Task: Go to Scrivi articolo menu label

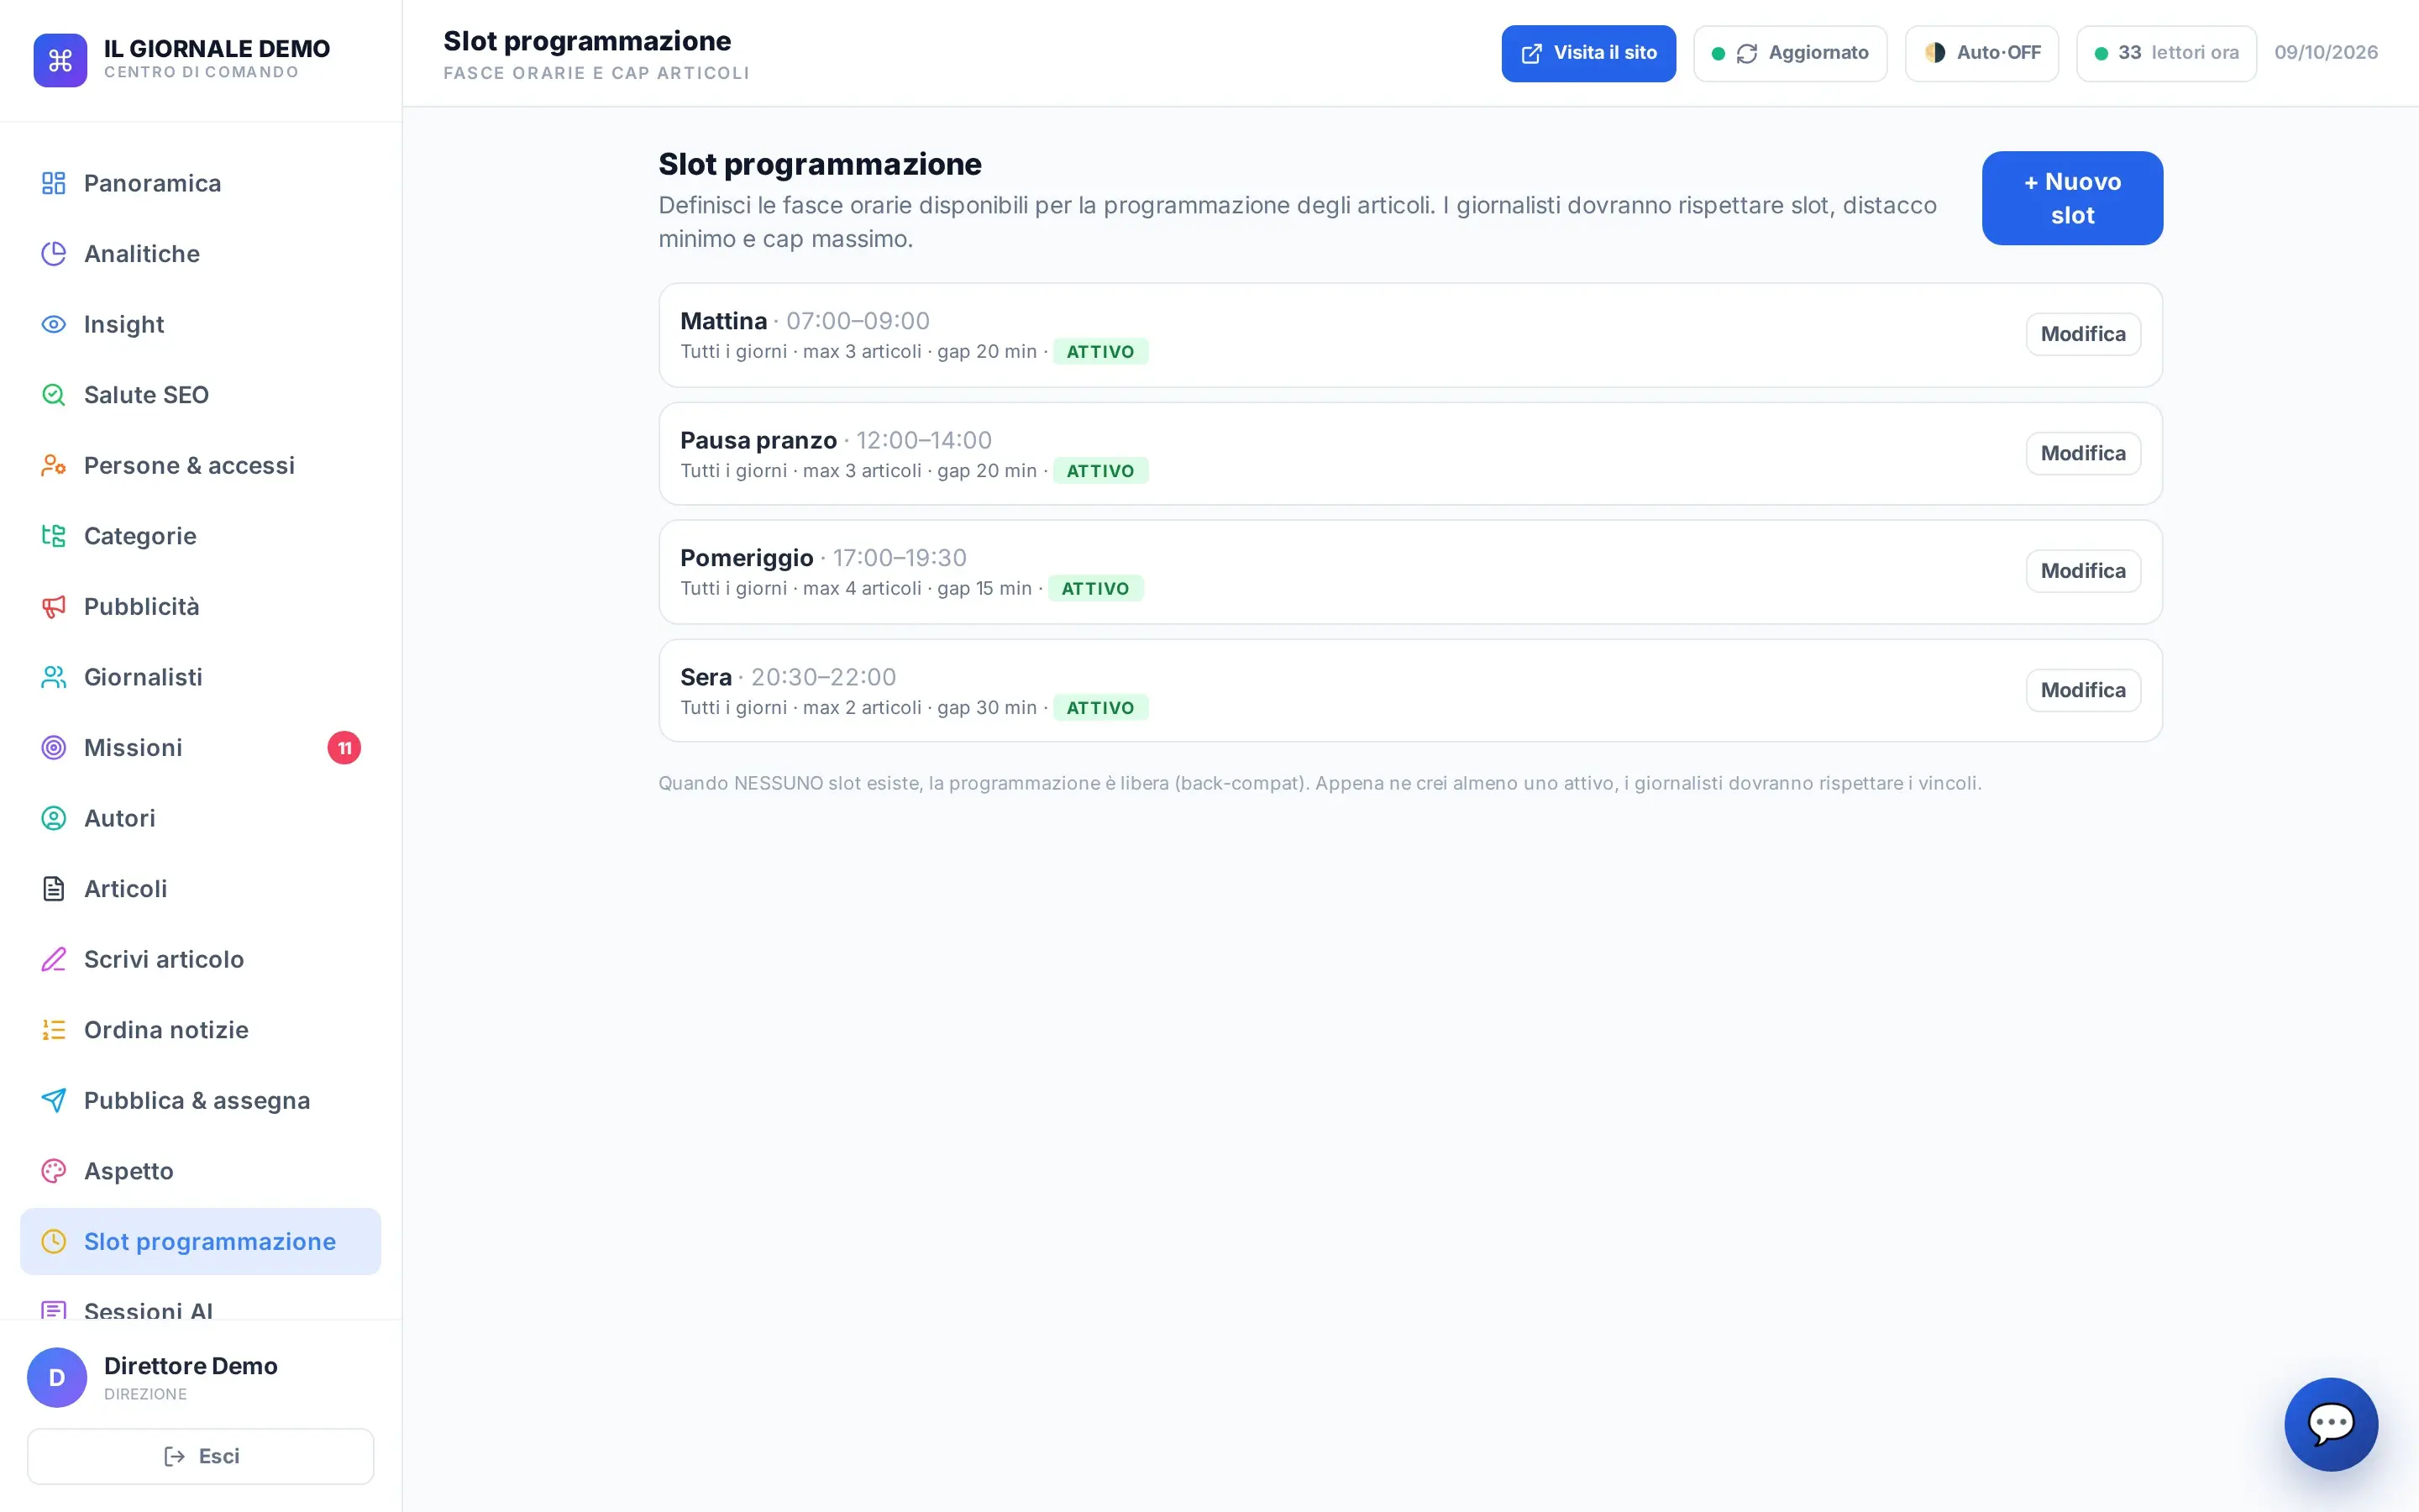Action: coord(164,959)
